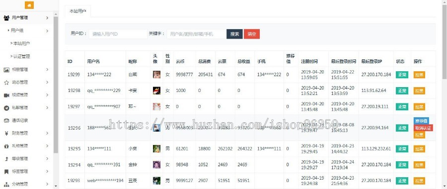Viewport: 447px width, 189px height.
Task: Click 正常 status of user 19293
Action: click(x=402, y=181)
